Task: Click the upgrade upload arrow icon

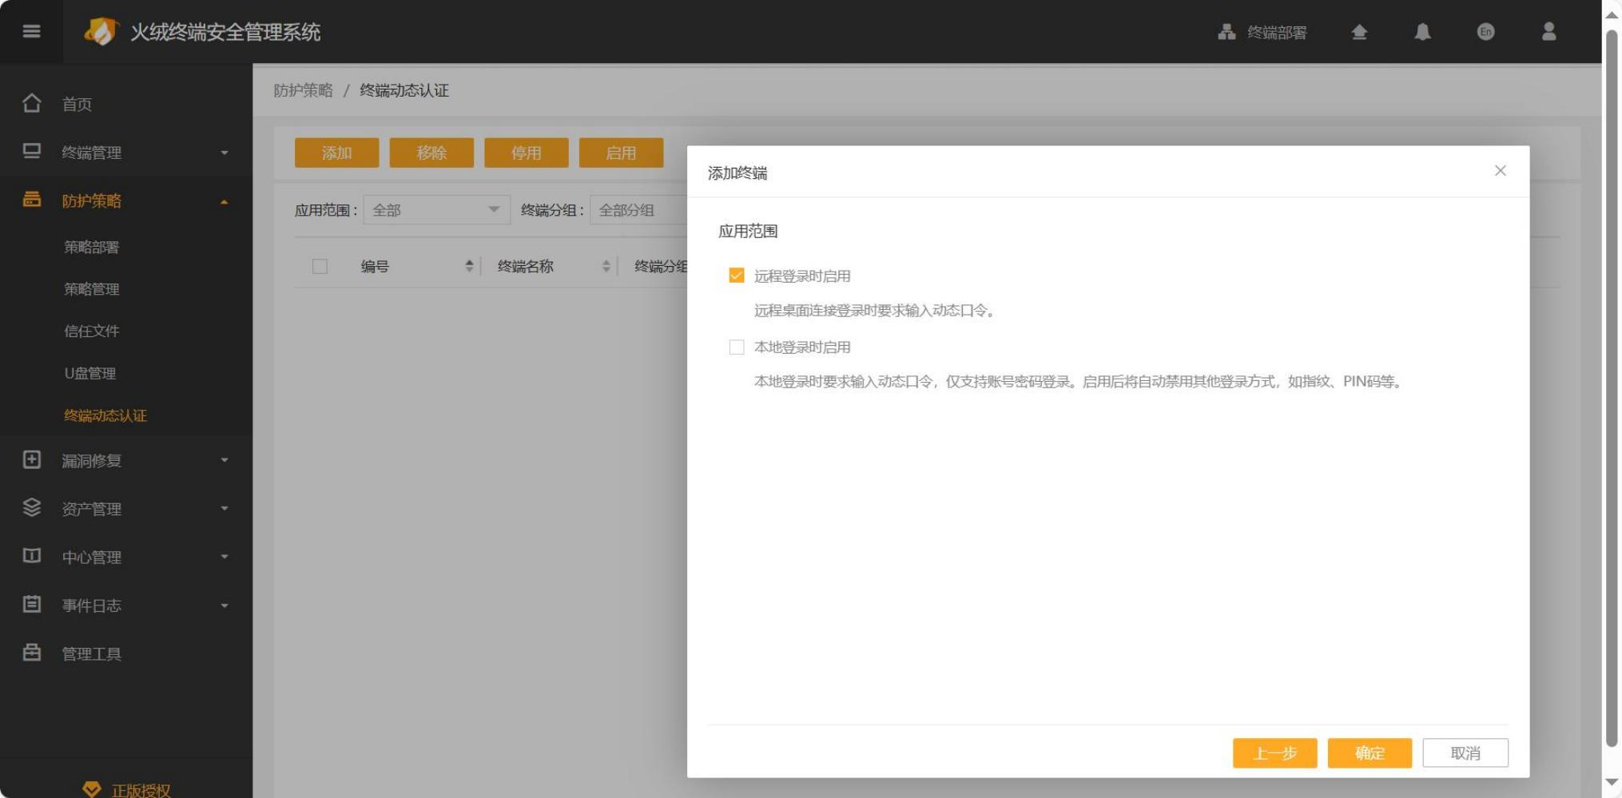Action: [1359, 32]
